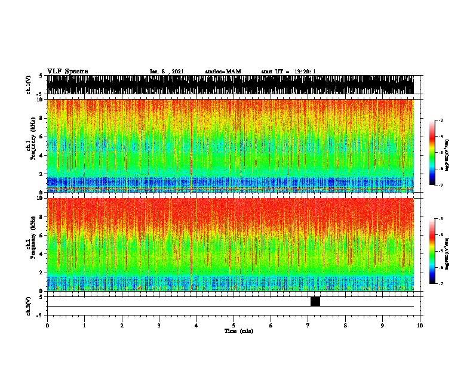Viewport: 473px width, 365px height.
Task: Click the 'VLF Spectra' title text
Action: click(x=67, y=72)
